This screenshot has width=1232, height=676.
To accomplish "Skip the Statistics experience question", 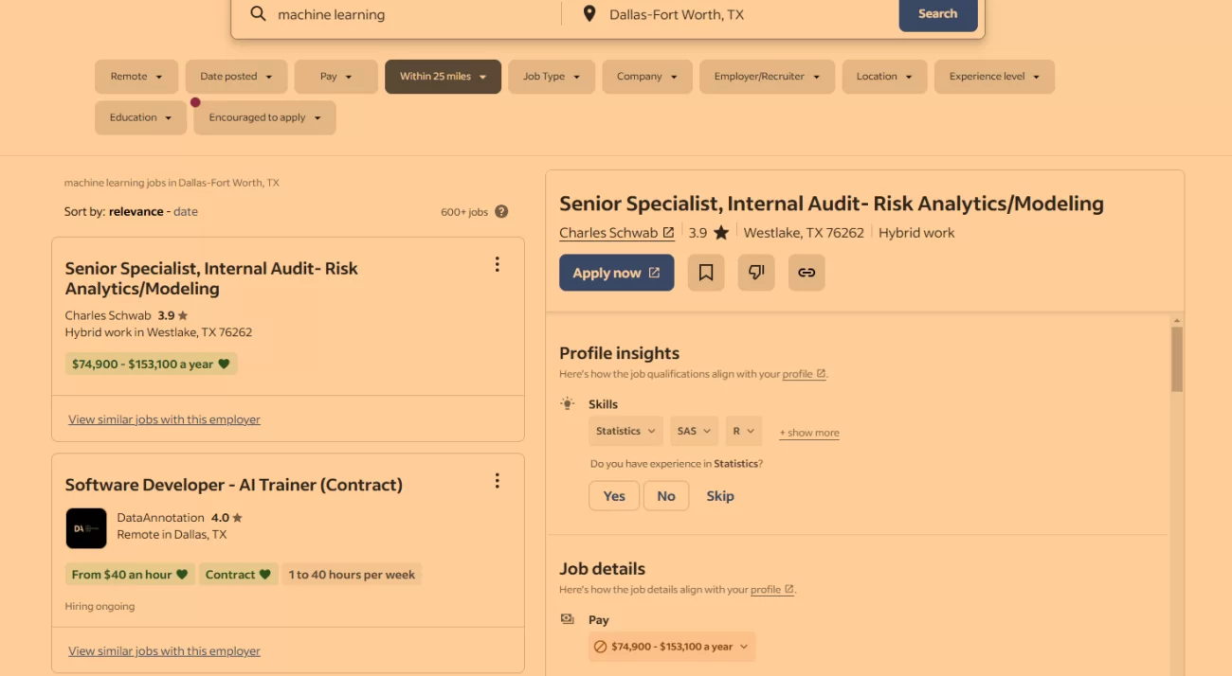I will click(x=720, y=496).
